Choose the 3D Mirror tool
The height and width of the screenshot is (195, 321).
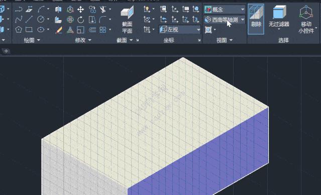coord(58,10)
